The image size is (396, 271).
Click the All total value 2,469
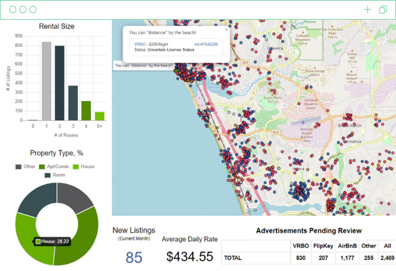pyautogui.click(x=387, y=258)
